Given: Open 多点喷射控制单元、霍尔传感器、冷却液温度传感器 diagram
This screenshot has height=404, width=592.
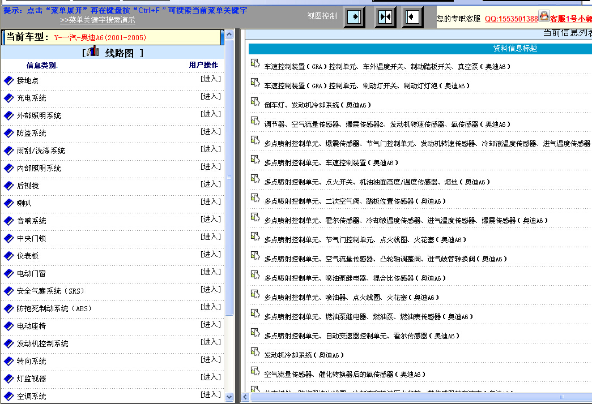Looking at the screenshot, I should (406, 221).
